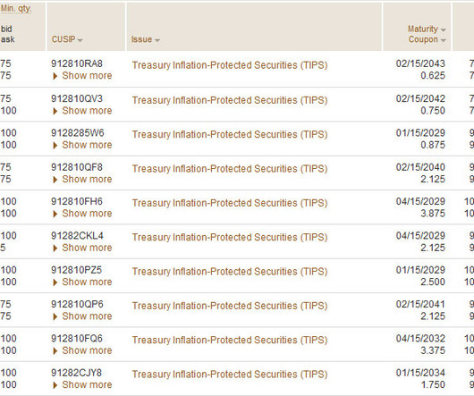Image resolution: width=474 pixels, height=396 pixels.
Task: Click the Min. qty. header link
Action: pos(16,8)
